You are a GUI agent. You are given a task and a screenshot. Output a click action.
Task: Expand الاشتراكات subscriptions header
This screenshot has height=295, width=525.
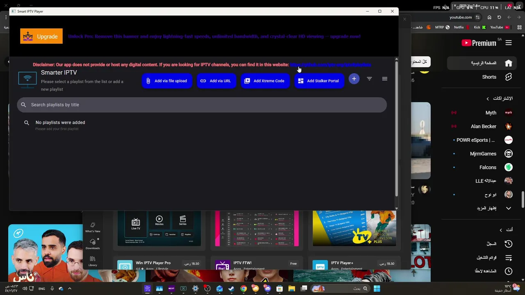pos(499,98)
